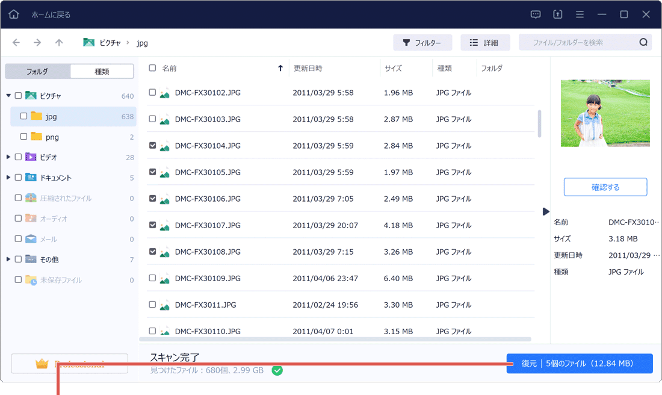Expand the ビデオ category in sidebar

(7, 157)
